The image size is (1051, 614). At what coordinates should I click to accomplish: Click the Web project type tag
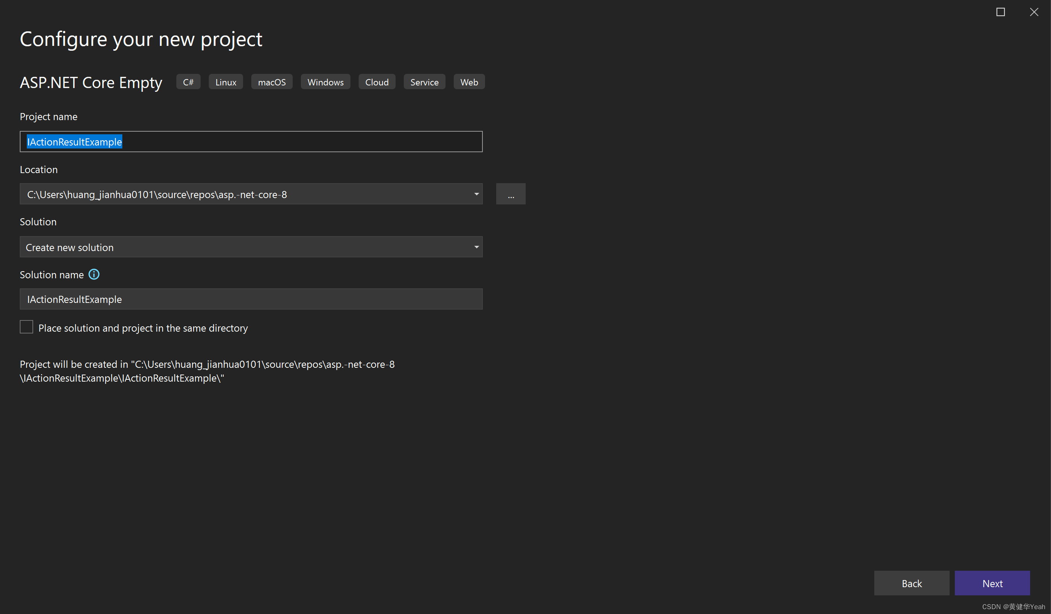469,82
